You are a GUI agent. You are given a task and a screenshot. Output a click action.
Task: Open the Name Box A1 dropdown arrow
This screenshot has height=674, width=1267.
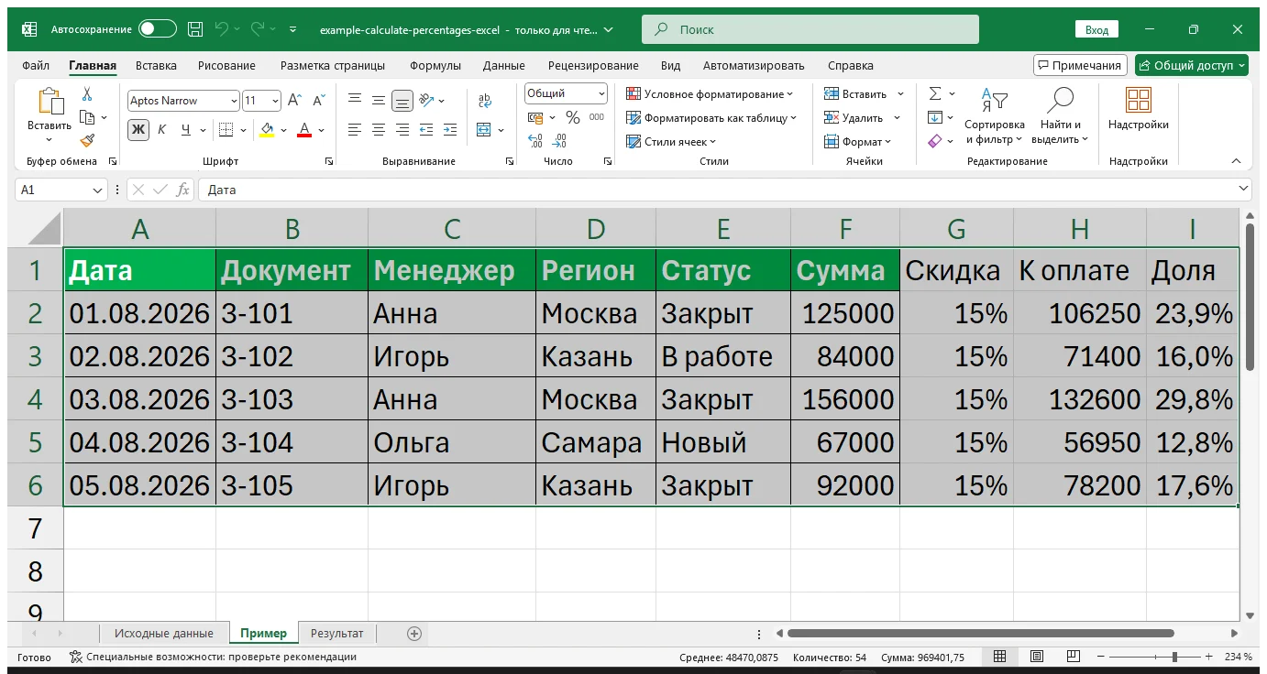point(98,190)
